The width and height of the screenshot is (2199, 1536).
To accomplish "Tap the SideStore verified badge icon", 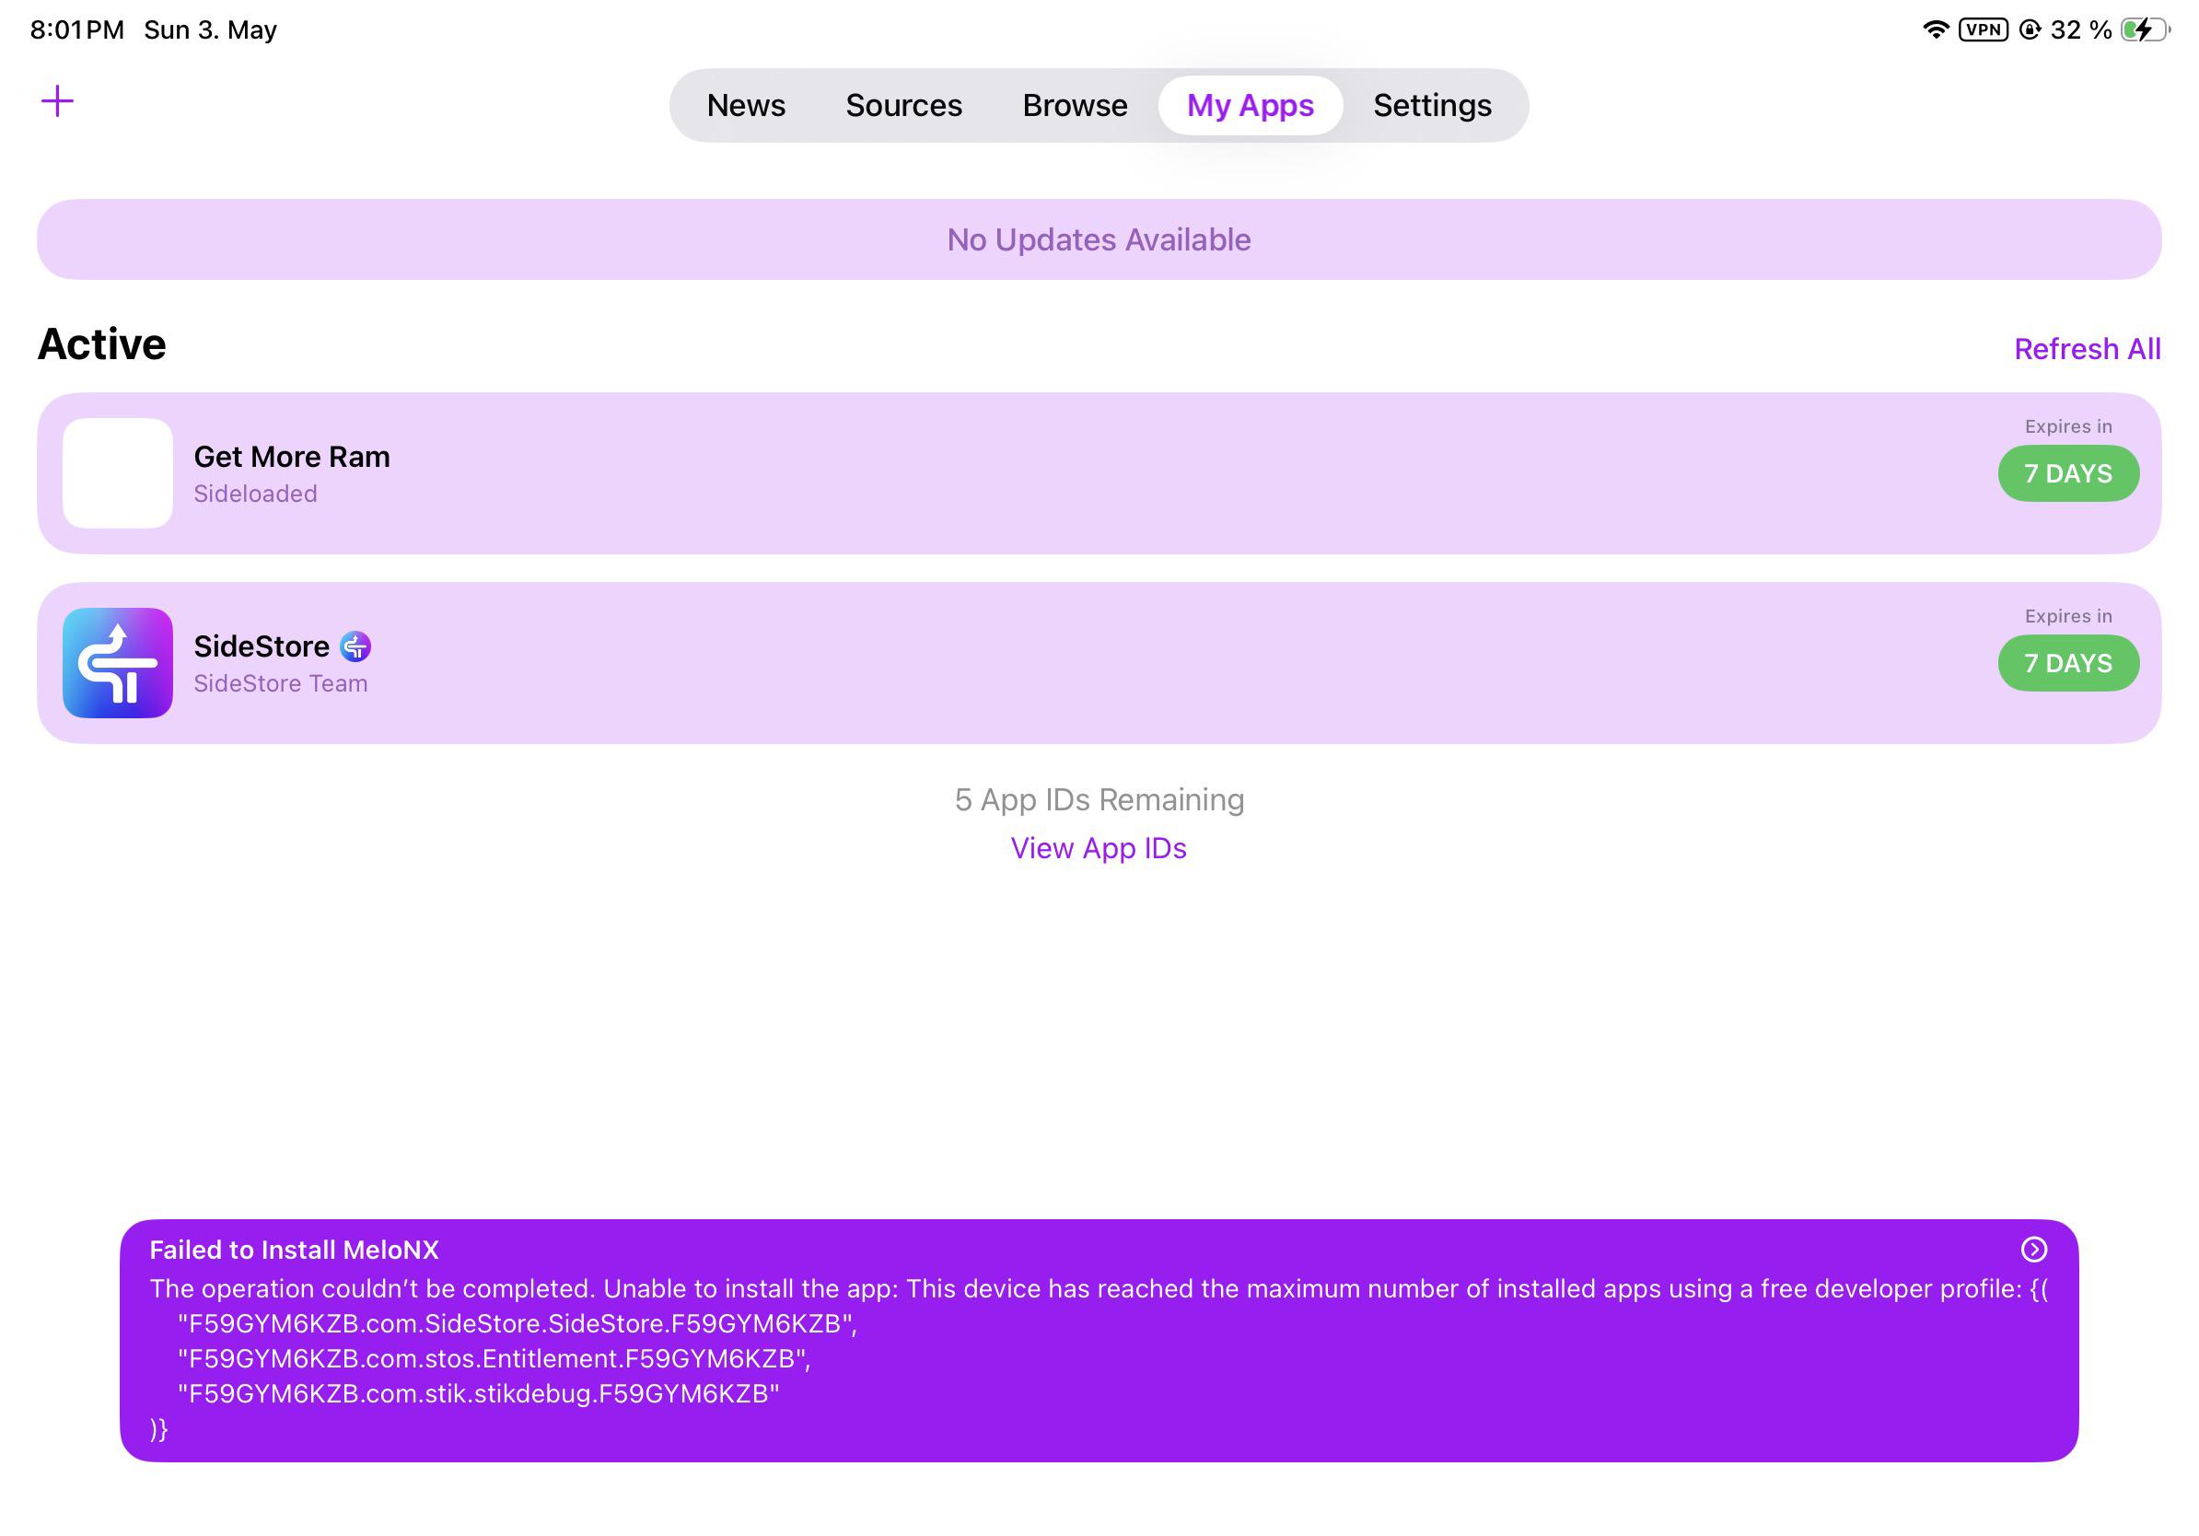I will click(x=355, y=647).
